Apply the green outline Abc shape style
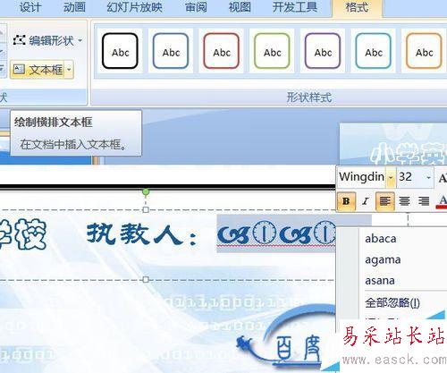This screenshot has height=373, width=447. [272, 51]
